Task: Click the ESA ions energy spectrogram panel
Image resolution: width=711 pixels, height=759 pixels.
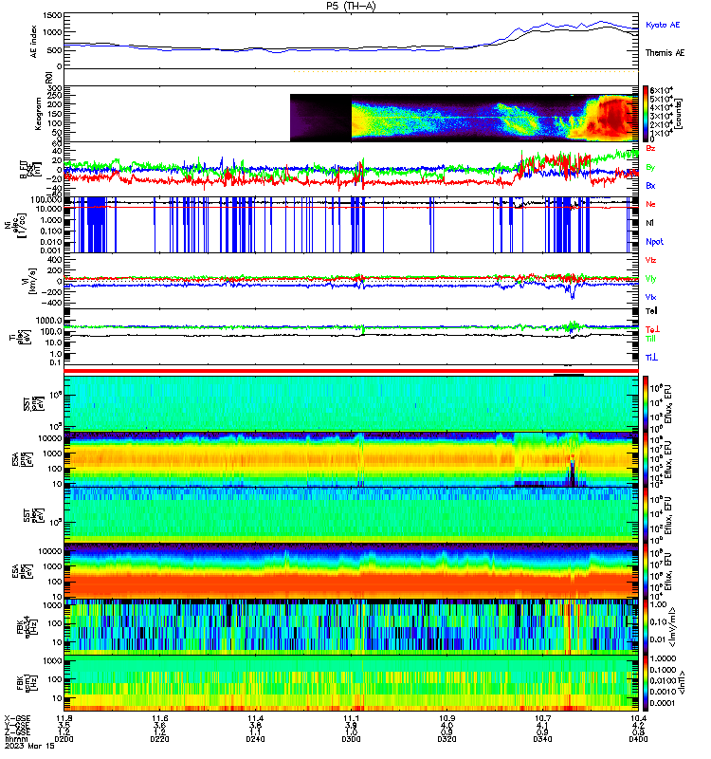Action: (351, 459)
